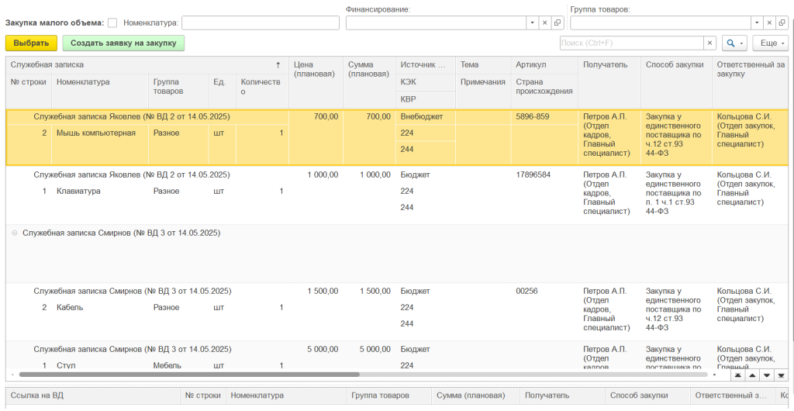Click the Страна происхождения column header
This screenshot has width=794, height=411.
click(x=544, y=91)
